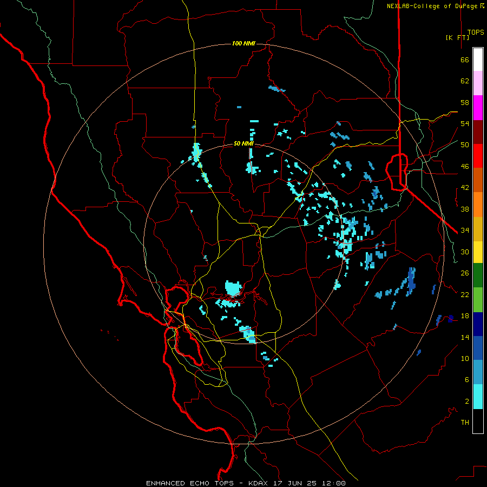Click the 12:00 timestamp
The height and width of the screenshot is (487, 487).
point(334,483)
